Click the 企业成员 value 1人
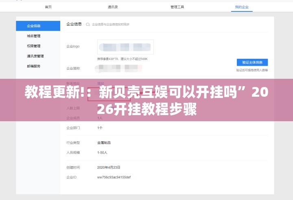The height and width of the screenshot is (200, 293). (x=100, y=118)
